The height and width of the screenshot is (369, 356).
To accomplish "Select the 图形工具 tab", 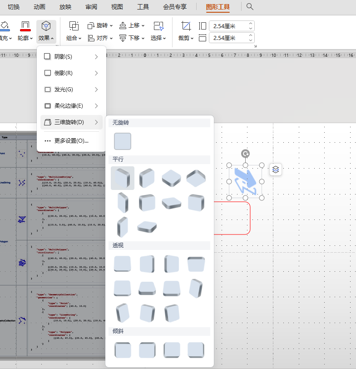I will (218, 7).
